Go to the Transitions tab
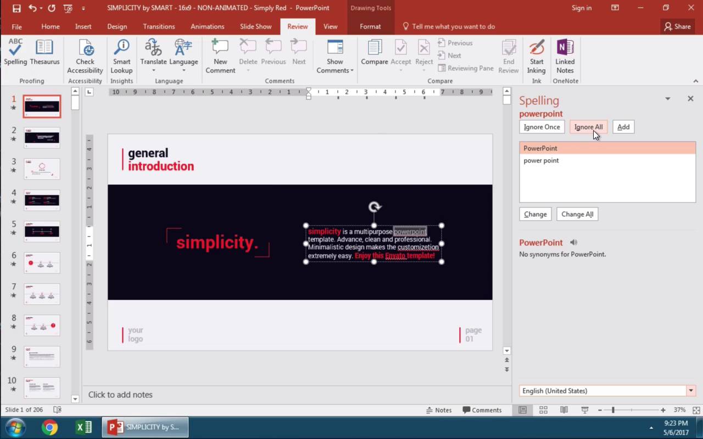The width and height of the screenshot is (703, 439). [159, 26]
